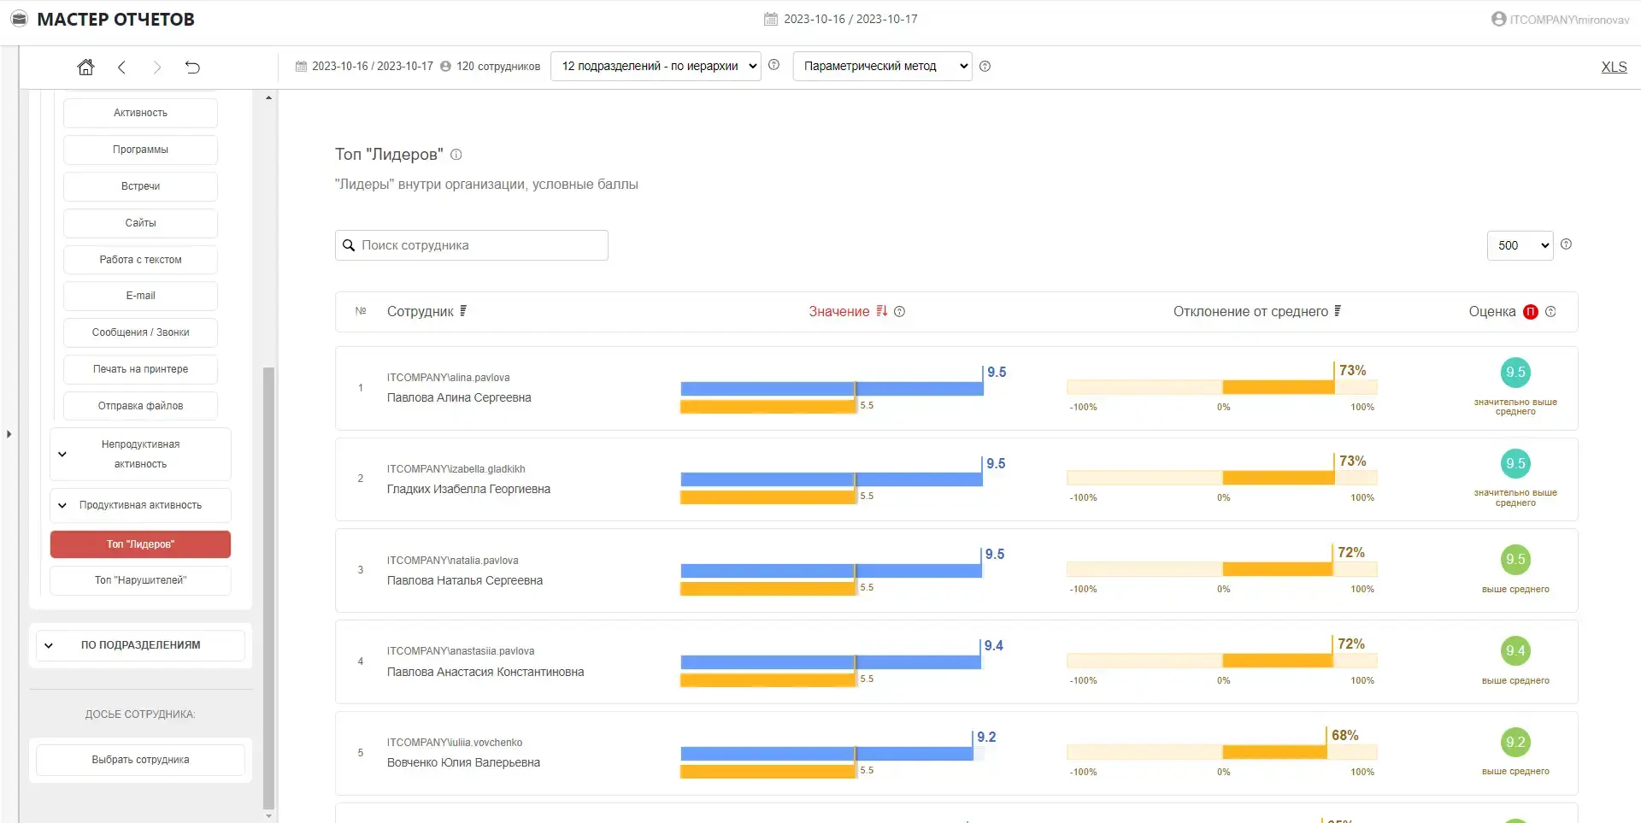The height and width of the screenshot is (823, 1641).
Task: Go back using the left arrow icon
Action: point(121,67)
